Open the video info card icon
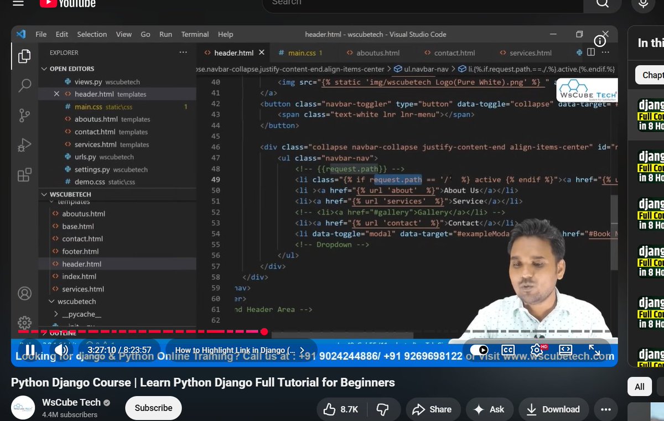Image resolution: width=664 pixels, height=421 pixels. pos(600,41)
